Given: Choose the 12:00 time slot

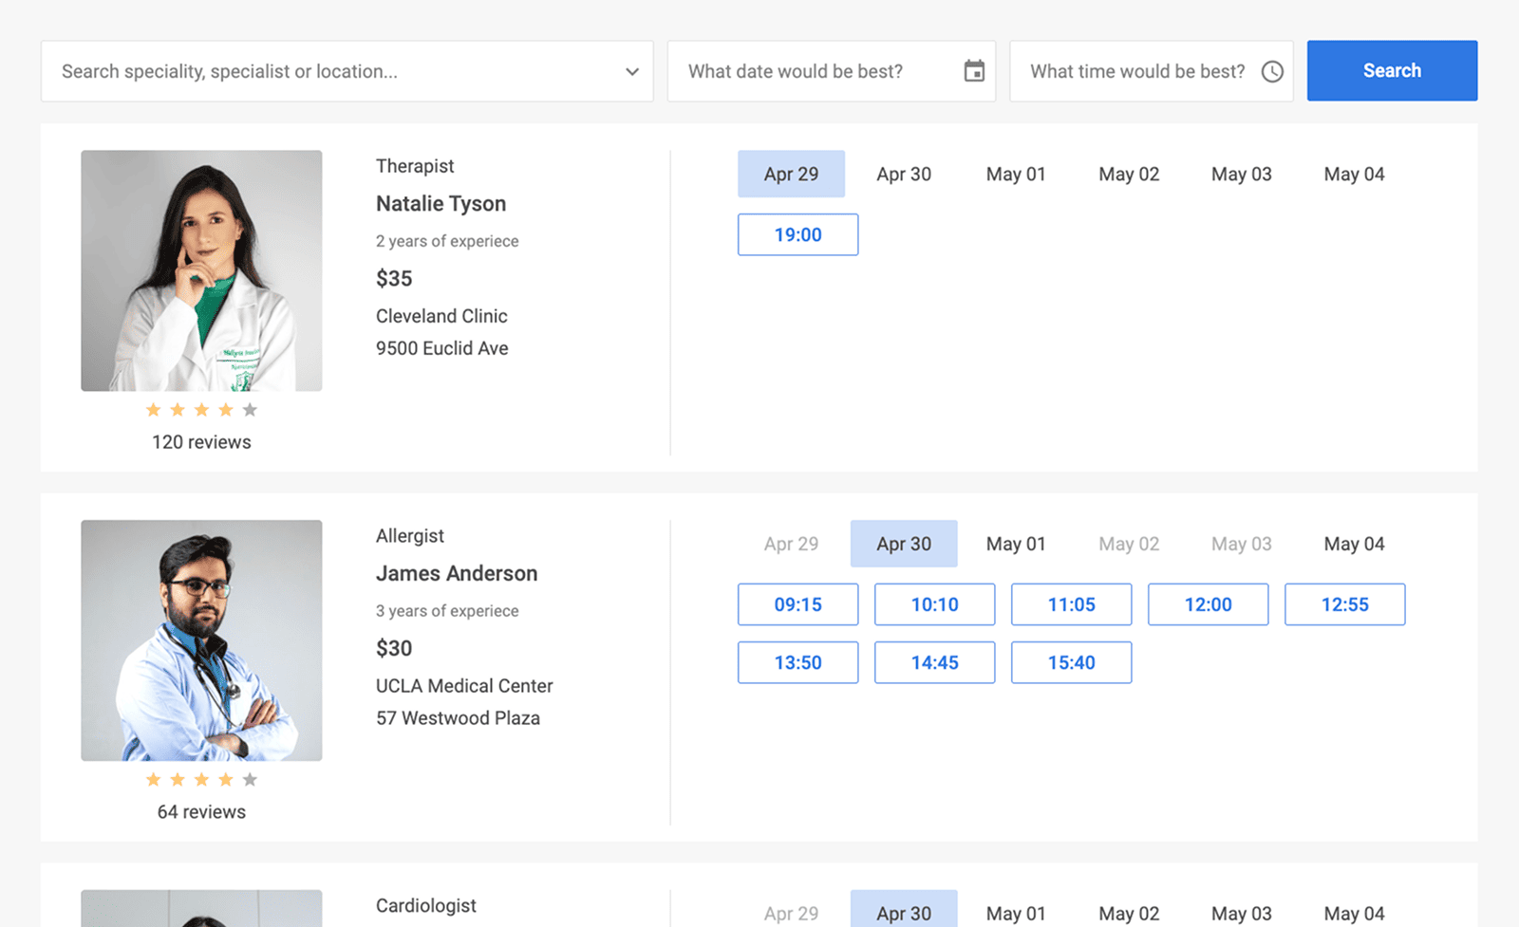Looking at the screenshot, I should (1209, 604).
